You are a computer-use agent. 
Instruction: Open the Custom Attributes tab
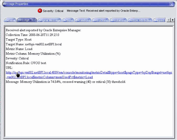[140, 20]
